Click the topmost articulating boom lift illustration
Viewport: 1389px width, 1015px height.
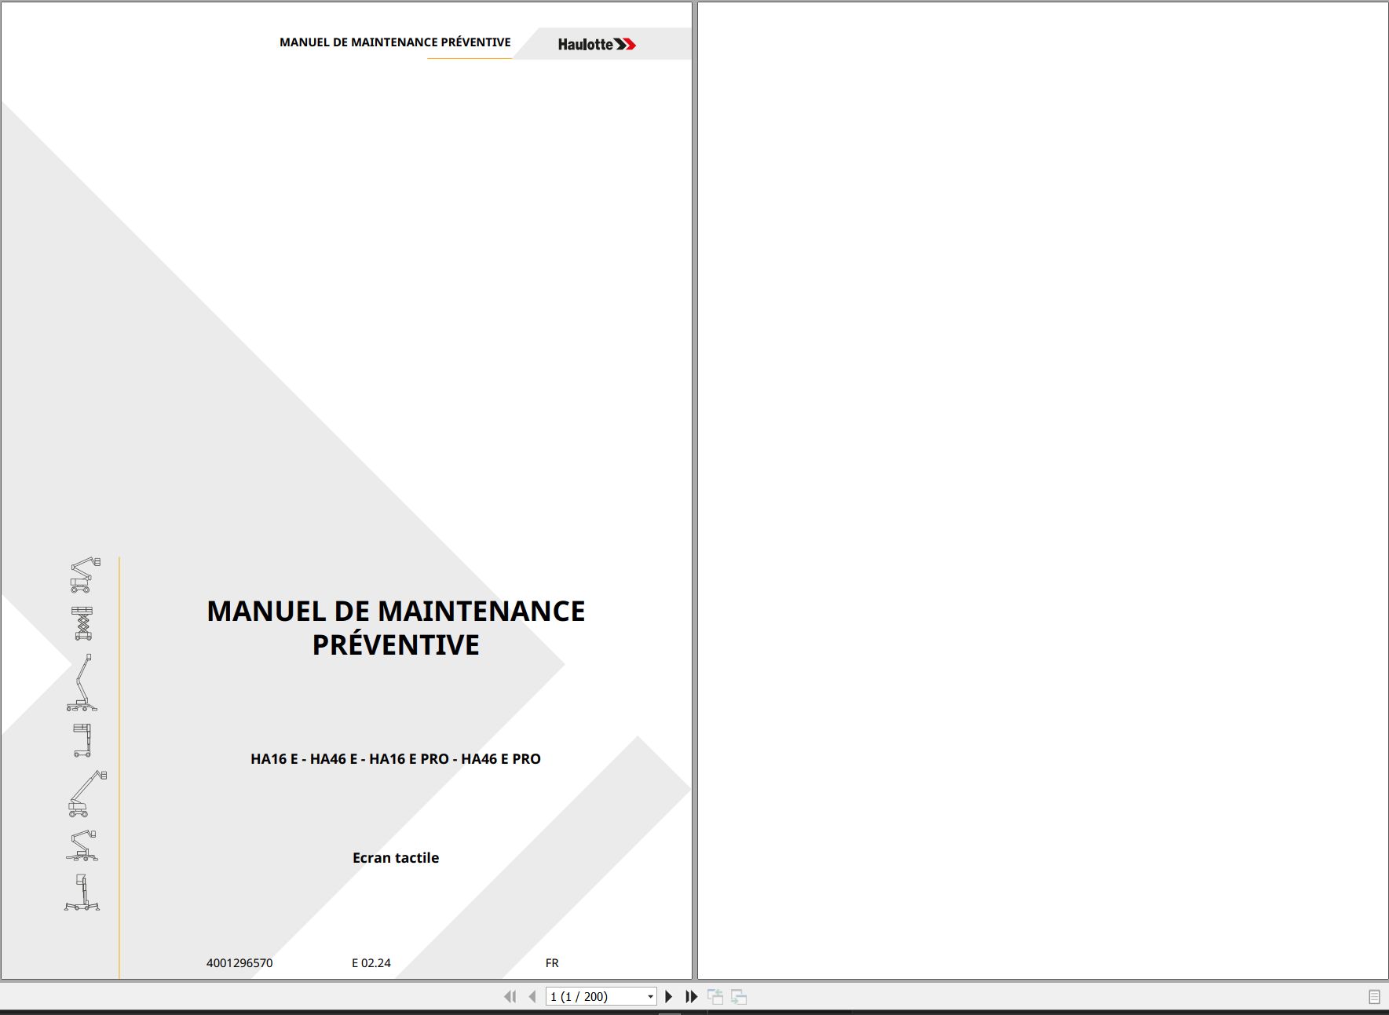click(x=85, y=575)
